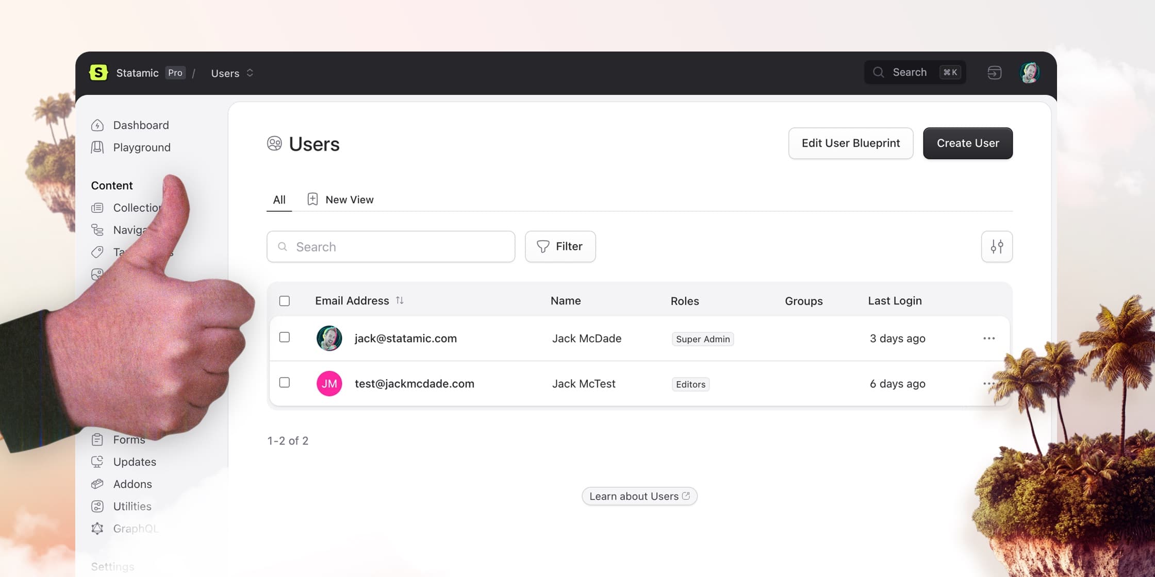
Task: Check the test@jackmcdade.com row checkbox
Action: click(x=285, y=382)
